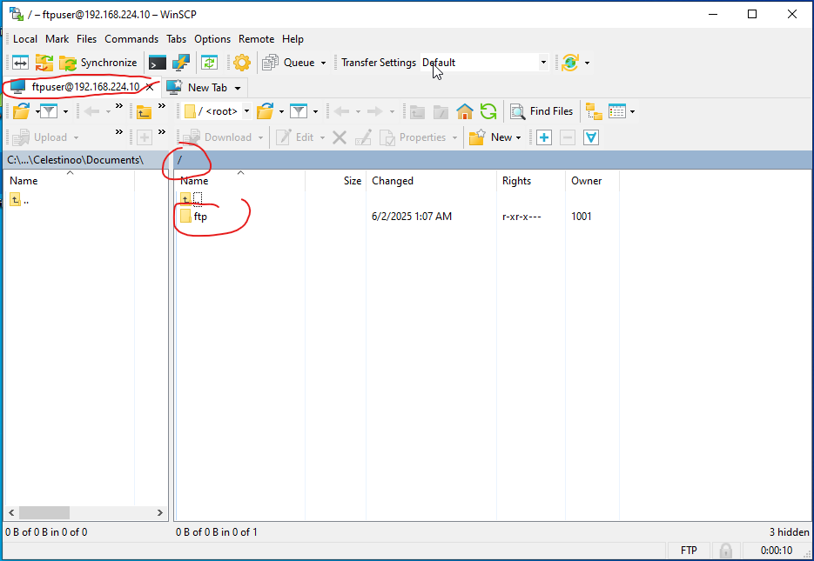Switch to the New Tab tab
The image size is (814, 561).
(206, 87)
